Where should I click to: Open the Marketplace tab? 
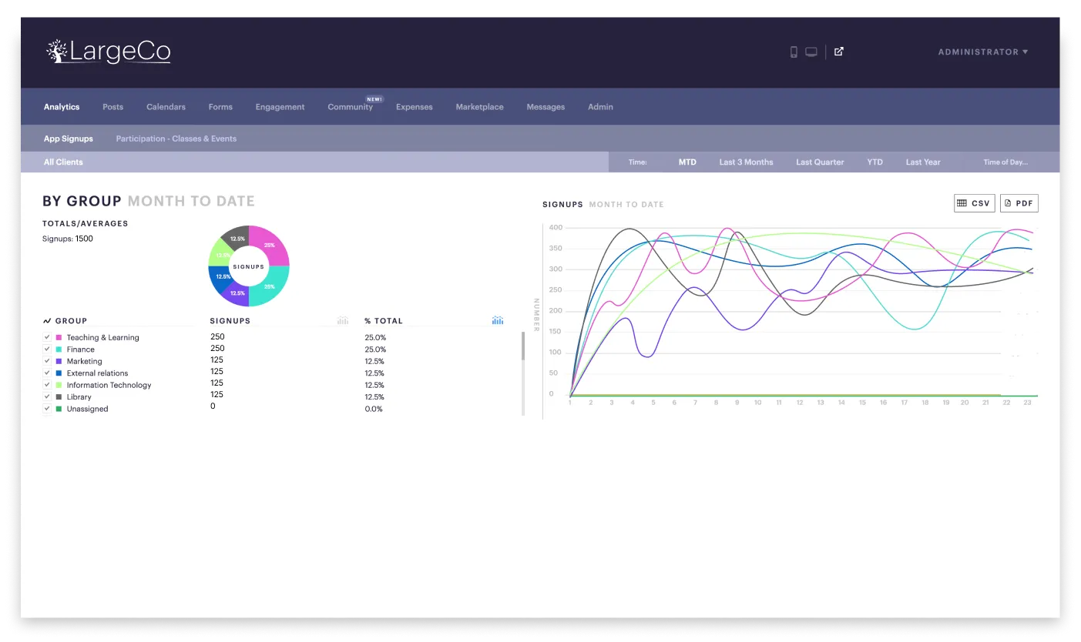point(479,107)
